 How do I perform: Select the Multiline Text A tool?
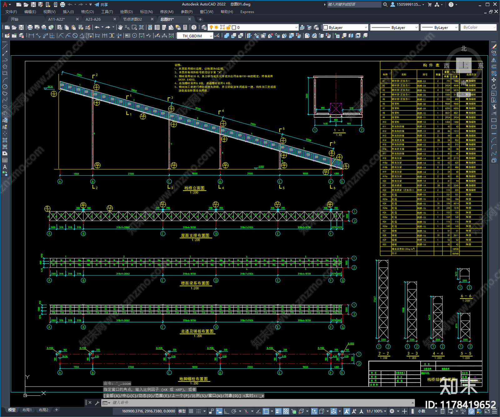click(x=5, y=167)
